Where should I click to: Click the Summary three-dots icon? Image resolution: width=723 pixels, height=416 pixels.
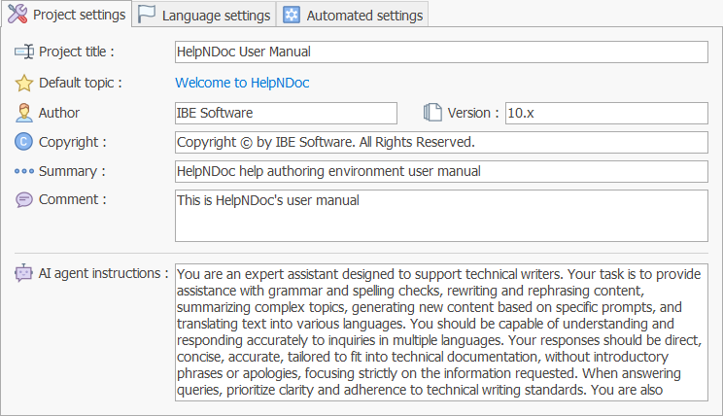pos(24,171)
